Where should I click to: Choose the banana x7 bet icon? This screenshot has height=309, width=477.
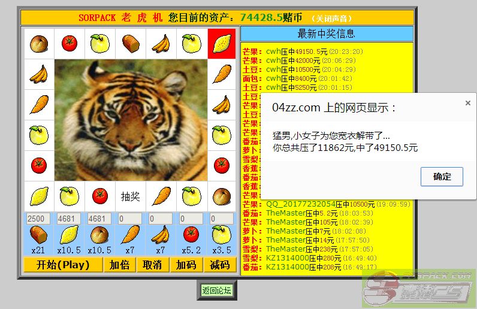(x=161, y=234)
